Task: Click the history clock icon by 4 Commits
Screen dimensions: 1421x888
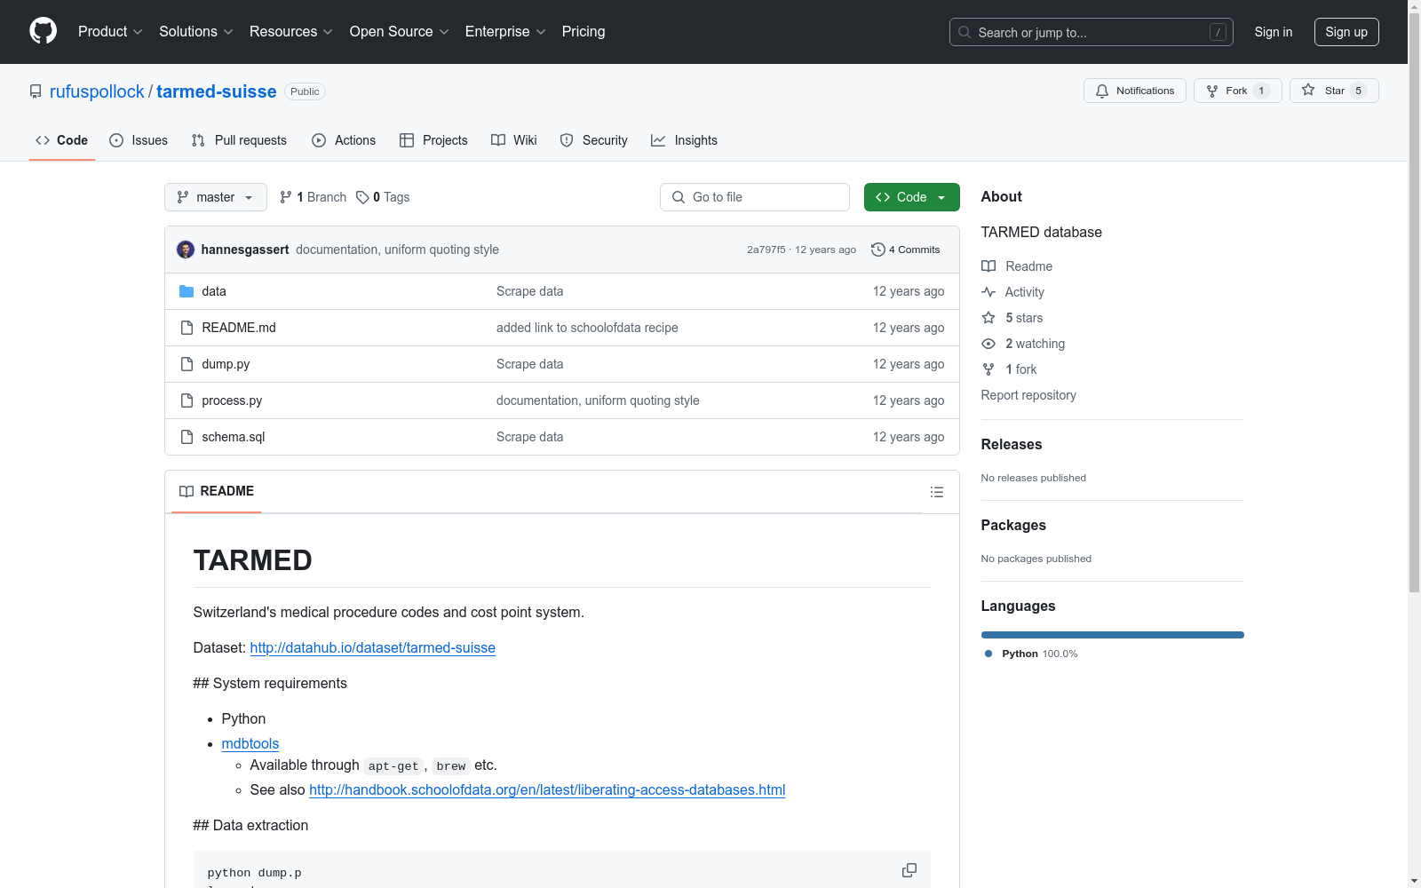Action: (878, 250)
